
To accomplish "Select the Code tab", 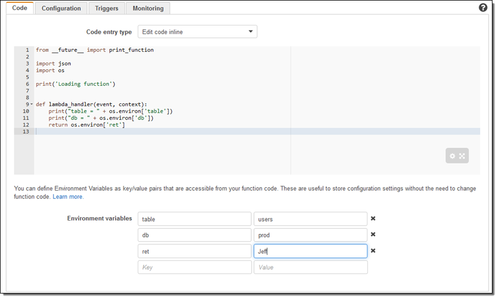I will point(19,8).
